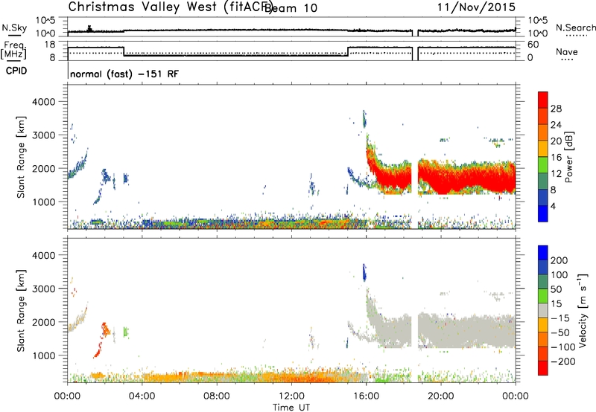Click the '1000' tick on velocity panel
The width and height of the screenshot is (596, 412).
click(x=44, y=355)
